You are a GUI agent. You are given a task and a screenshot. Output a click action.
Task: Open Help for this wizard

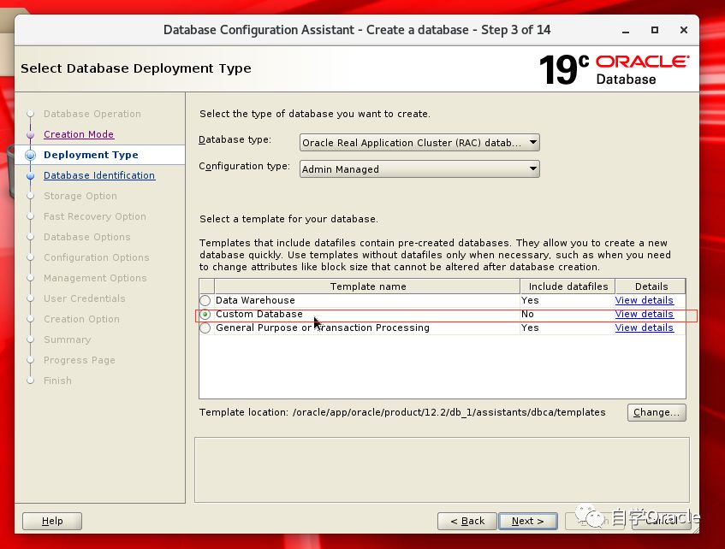coord(52,521)
